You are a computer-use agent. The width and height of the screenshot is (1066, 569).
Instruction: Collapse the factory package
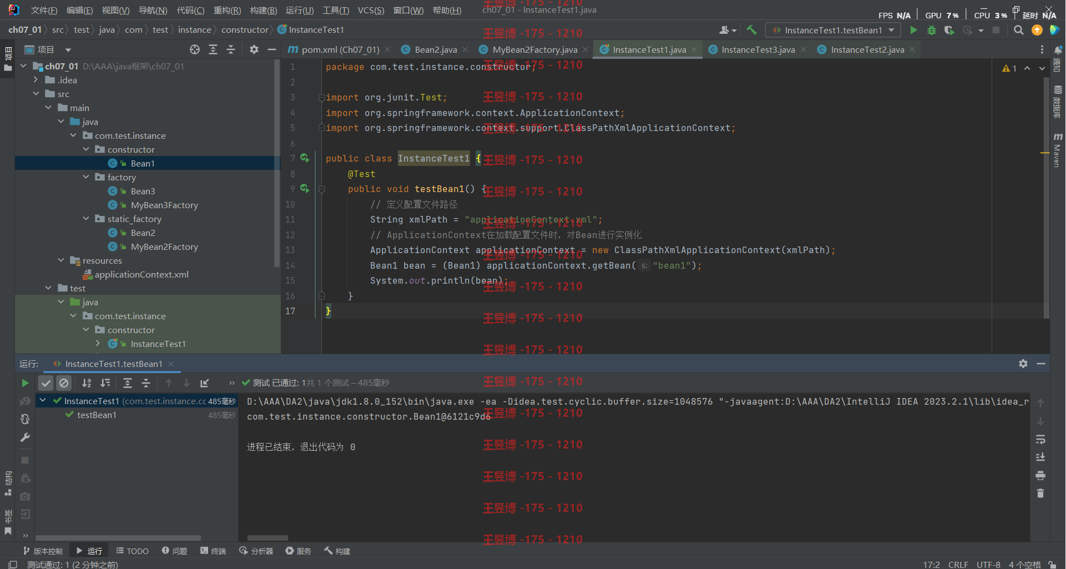(x=86, y=177)
